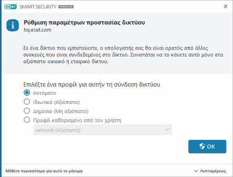Screen dimensions: 233x177
Task: Click the SMART SECURITY product title
Action: (x=38, y=7)
